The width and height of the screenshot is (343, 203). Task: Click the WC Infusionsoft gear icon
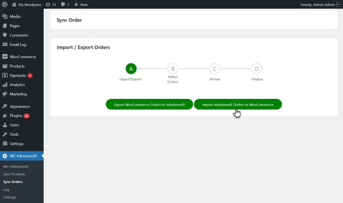(5, 156)
